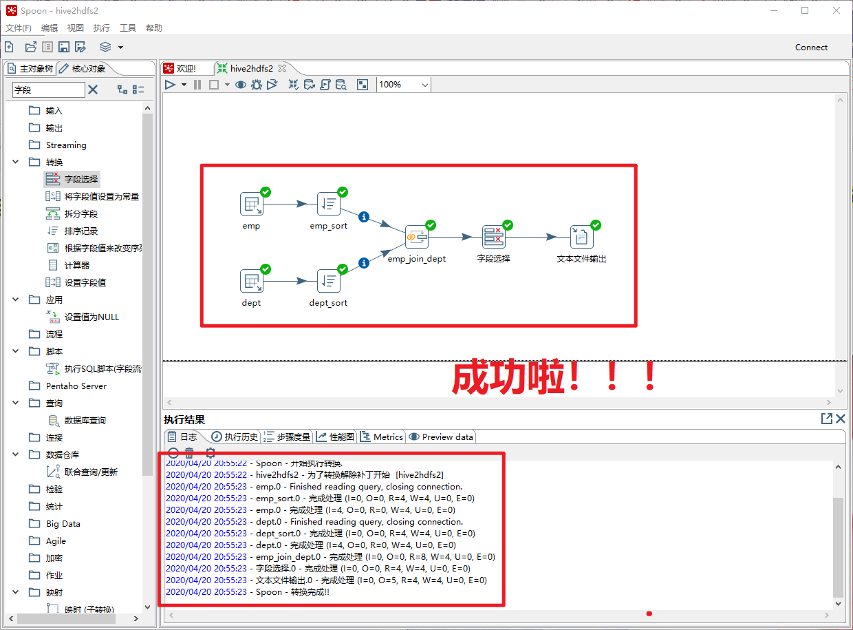Clear the log with the trash icon

tap(189, 452)
